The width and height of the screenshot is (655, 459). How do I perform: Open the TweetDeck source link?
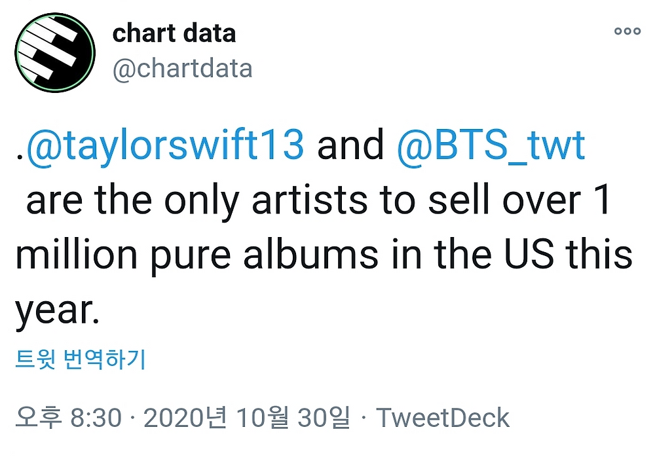443,418
